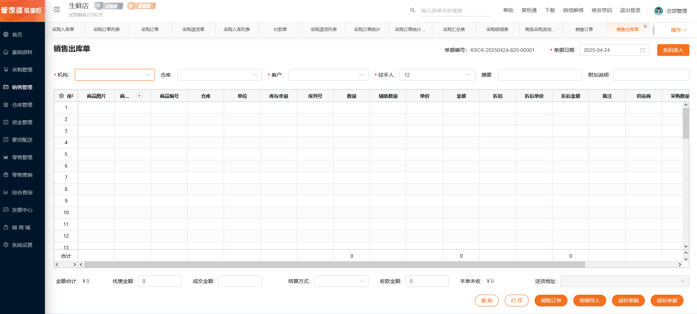This screenshot has width=697, height=314.
Task: Click the ellipsis in 客户 field
Action: point(362,75)
